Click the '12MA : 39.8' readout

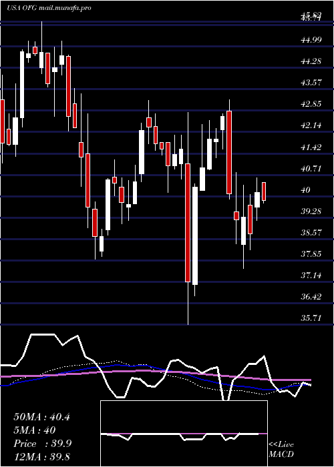42,457
